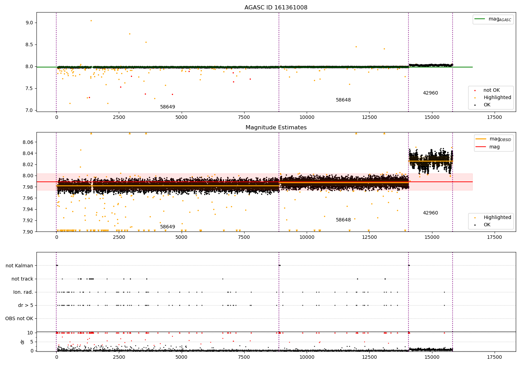Image resolution: width=521 pixels, height=365 pixels.
Task: Click the 8.5 y-axis tick of top plot
Action: [29, 44]
